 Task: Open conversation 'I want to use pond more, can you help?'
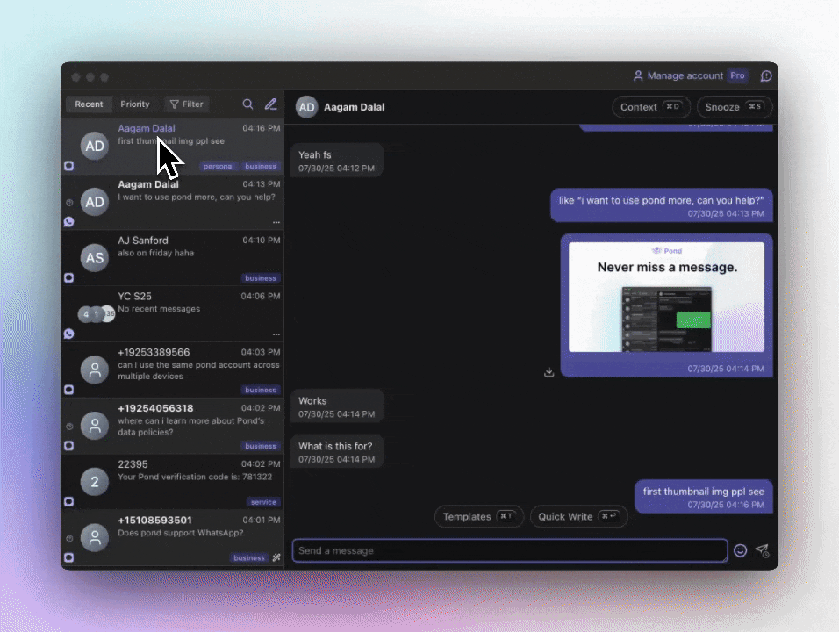tap(172, 202)
